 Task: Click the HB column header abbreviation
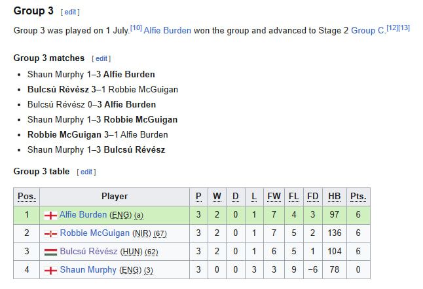[334, 197]
